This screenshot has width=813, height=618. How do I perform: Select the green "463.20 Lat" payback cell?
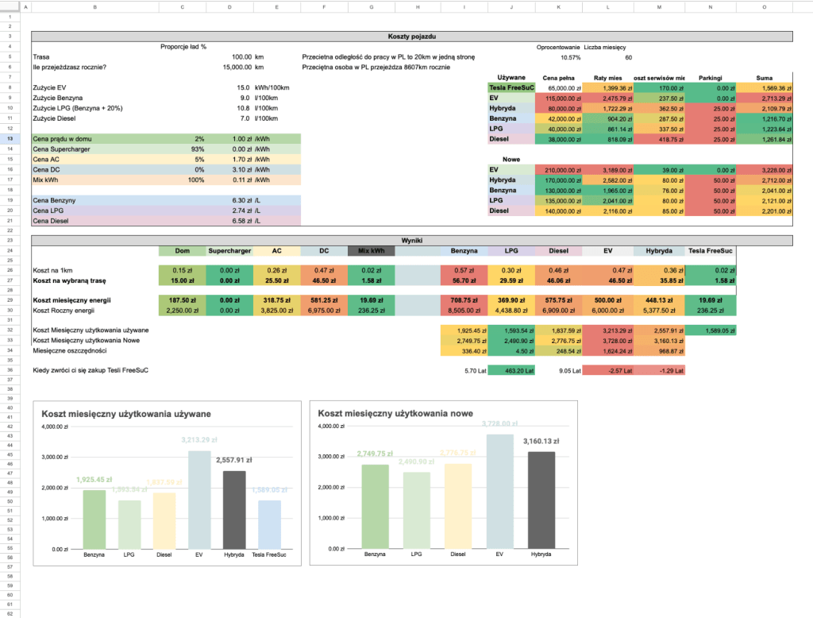(x=512, y=370)
